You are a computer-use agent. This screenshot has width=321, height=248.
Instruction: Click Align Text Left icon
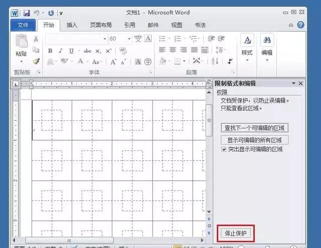point(163,50)
